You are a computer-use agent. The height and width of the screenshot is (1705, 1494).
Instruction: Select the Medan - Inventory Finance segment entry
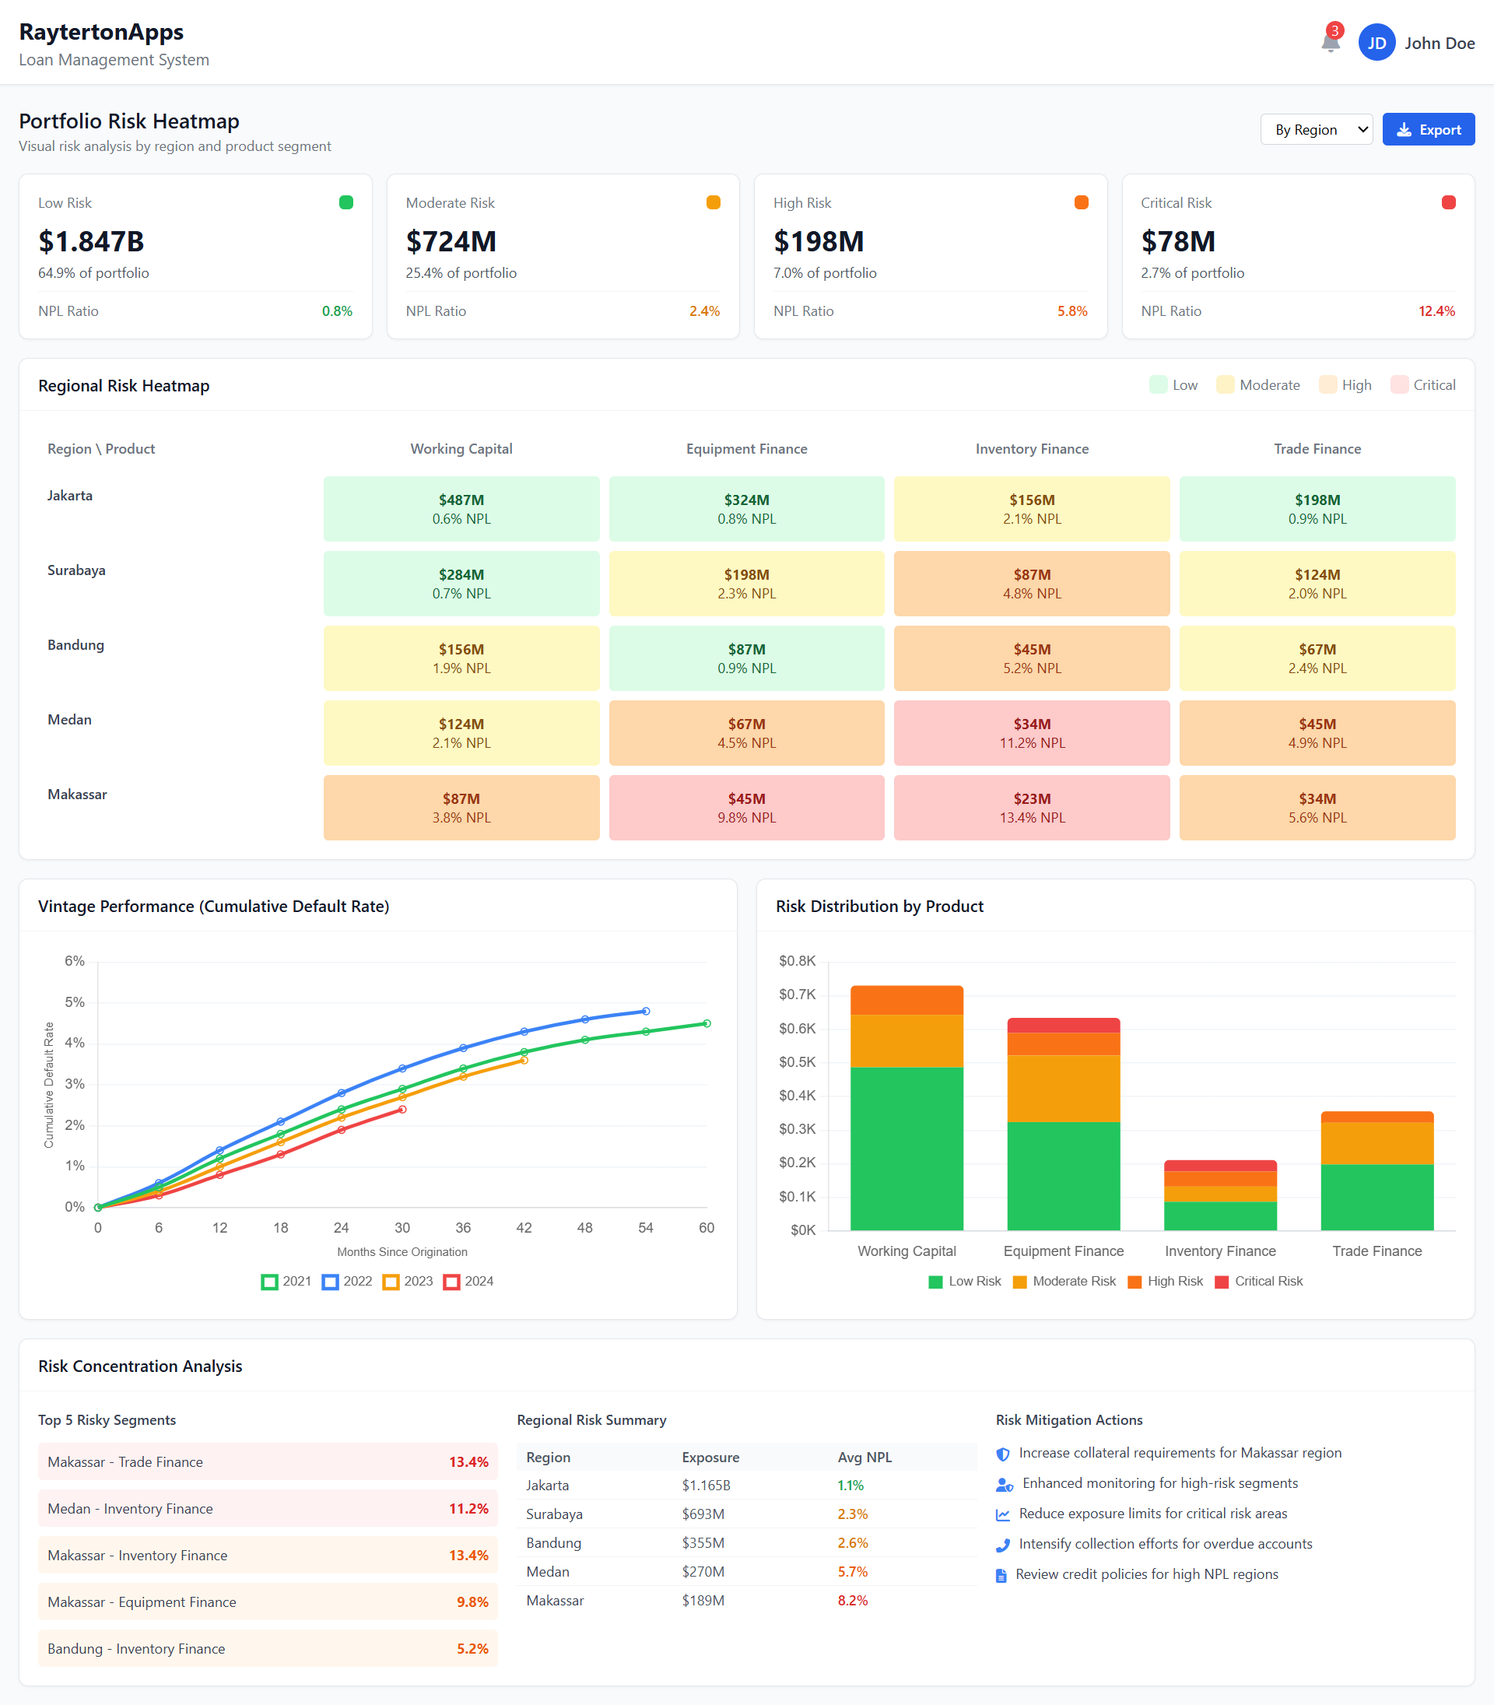267,1508
